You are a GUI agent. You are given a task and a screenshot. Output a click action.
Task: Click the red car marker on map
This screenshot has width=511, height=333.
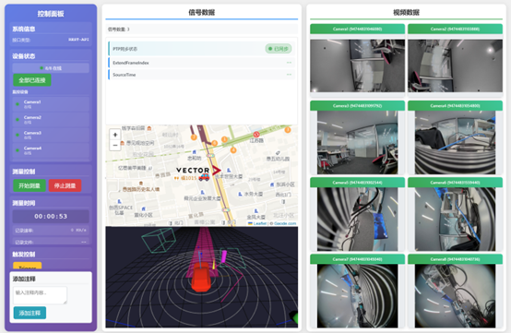pos(205,177)
